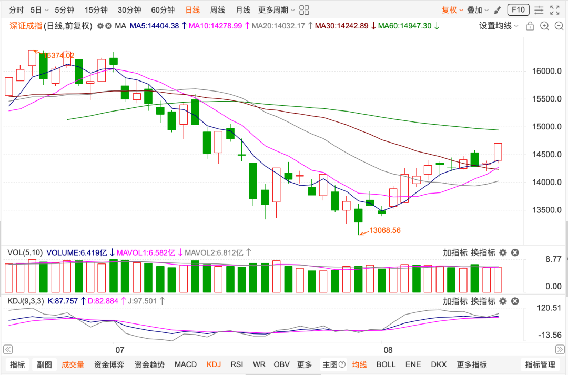Expand the 设置均线 dropdown
The height and width of the screenshot is (375, 568).
[499, 26]
